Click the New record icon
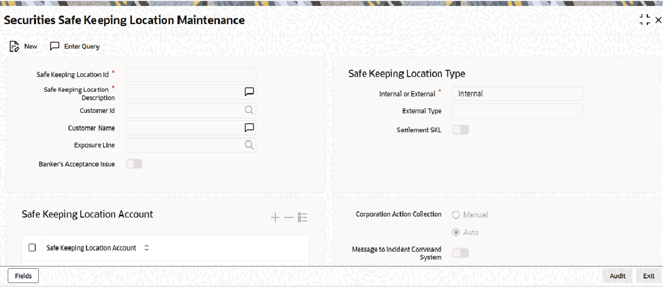The width and height of the screenshot is (670, 302). (x=14, y=46)
